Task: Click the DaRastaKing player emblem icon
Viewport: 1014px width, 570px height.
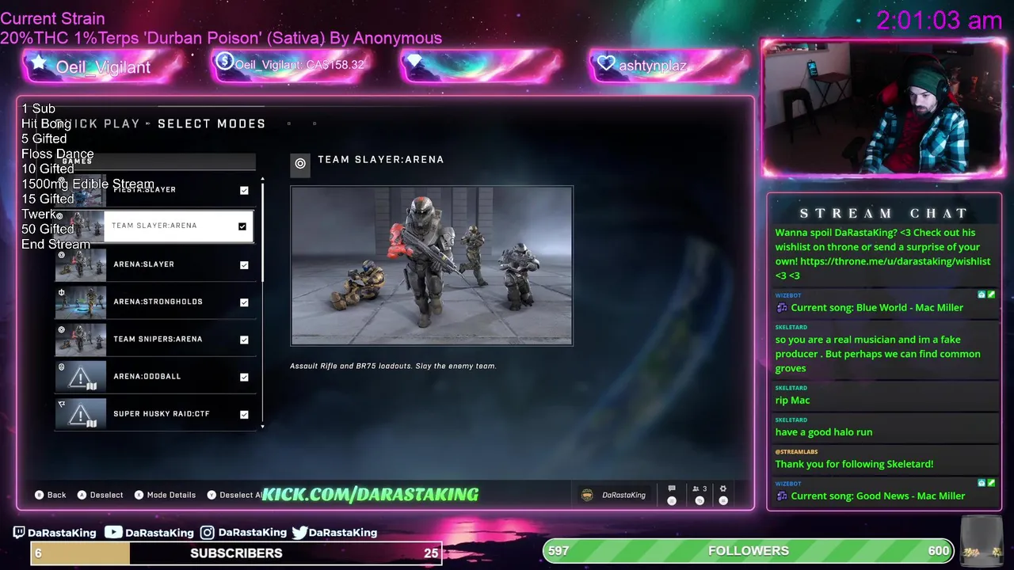Action: 587,495
